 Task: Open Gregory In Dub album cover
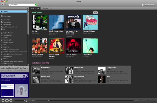coord(40,46)
